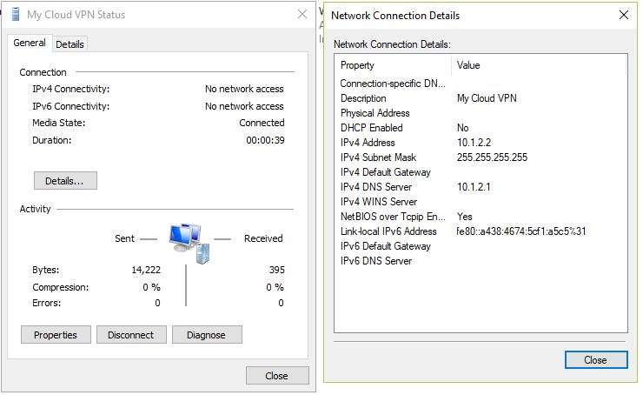Image resolution: width=643 pixels, height=395 pixels.
Task: Select the DHCP Enabled row
Action: point(481,128)
